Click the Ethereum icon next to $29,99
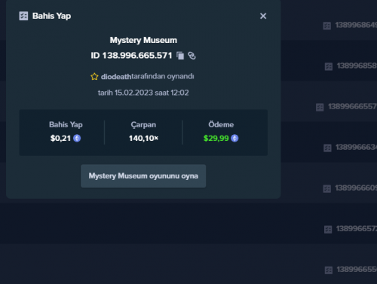 (234, 138)
